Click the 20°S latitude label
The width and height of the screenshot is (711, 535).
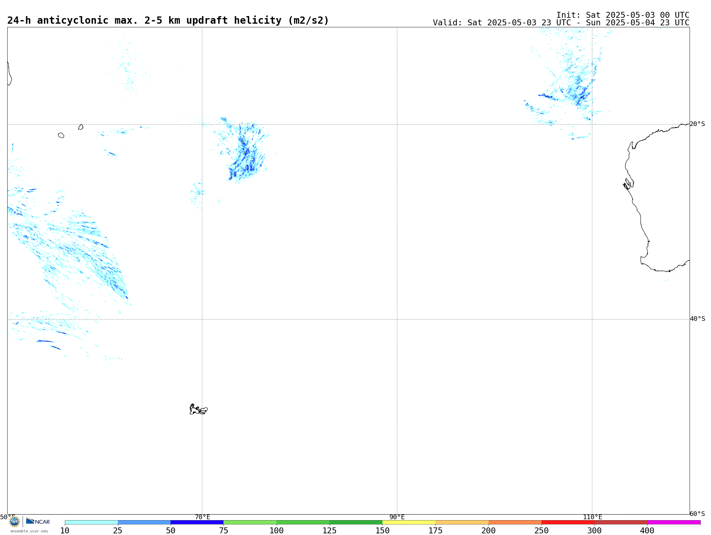[698, 124]
